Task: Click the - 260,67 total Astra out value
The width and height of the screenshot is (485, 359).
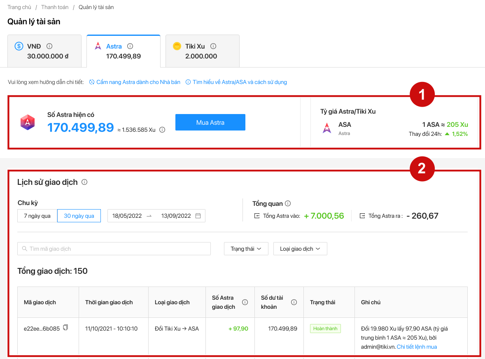Action: [x=422, y=216]
